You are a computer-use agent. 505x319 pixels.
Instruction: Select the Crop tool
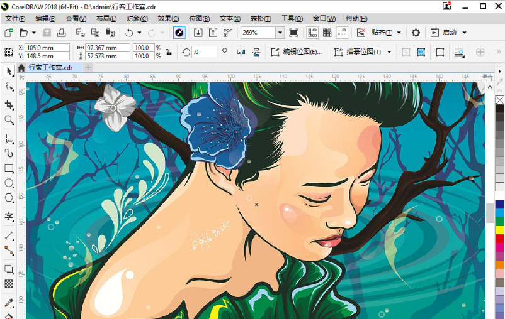click(9, 105)
